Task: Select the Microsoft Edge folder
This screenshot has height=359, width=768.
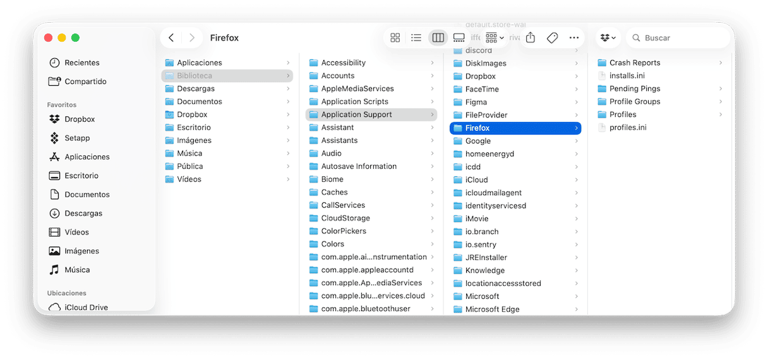Action: (x=515, y=309)
